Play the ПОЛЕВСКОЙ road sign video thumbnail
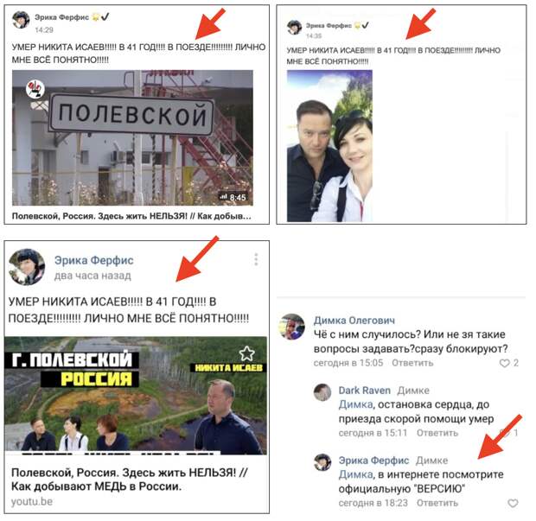Image resolution: width=536 pixels, height=521 pixels. 132,137
